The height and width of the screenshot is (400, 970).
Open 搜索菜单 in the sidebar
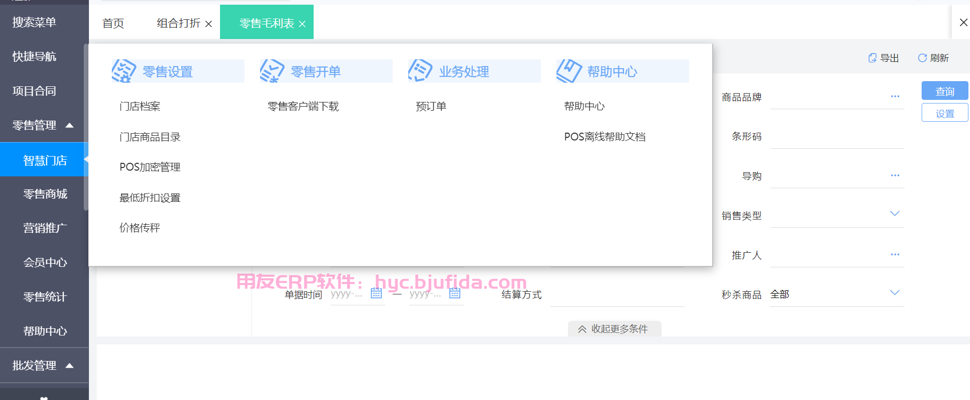34,22
